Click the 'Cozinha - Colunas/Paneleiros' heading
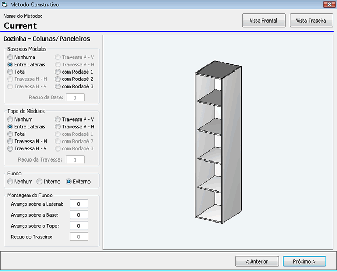Screen dimensions: 337x272 [x=47, y=38]
